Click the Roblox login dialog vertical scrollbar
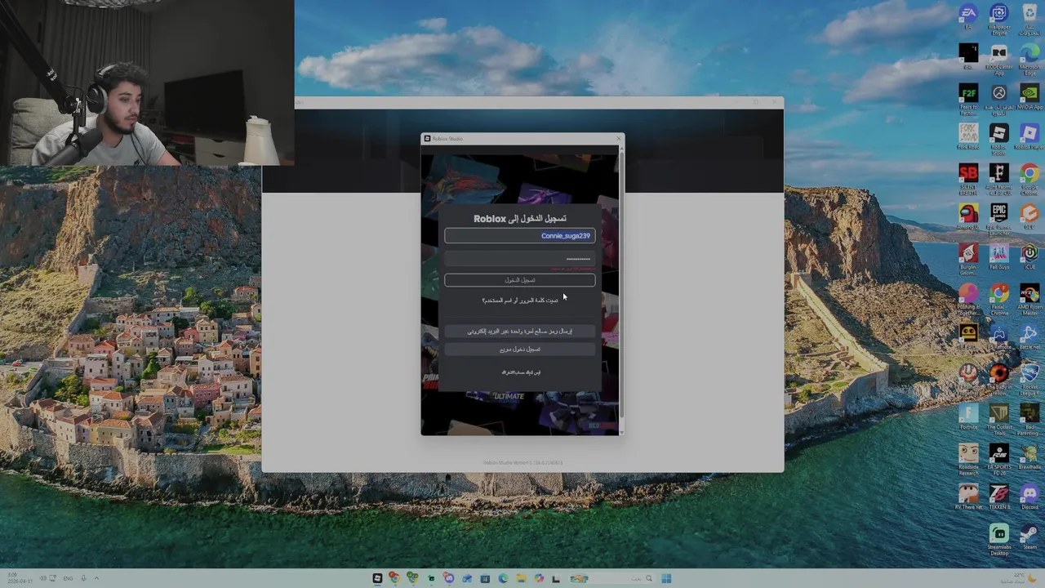Viewport: 1045px width, 588px height. tap(620, 286)
